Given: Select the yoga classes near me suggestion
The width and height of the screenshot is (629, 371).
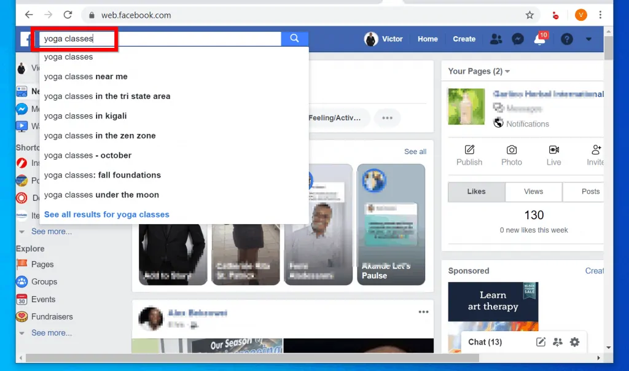Looking at the screenshot, I should 86,76.
